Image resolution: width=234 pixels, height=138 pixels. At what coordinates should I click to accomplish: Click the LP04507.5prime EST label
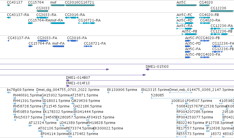point(199,101)
